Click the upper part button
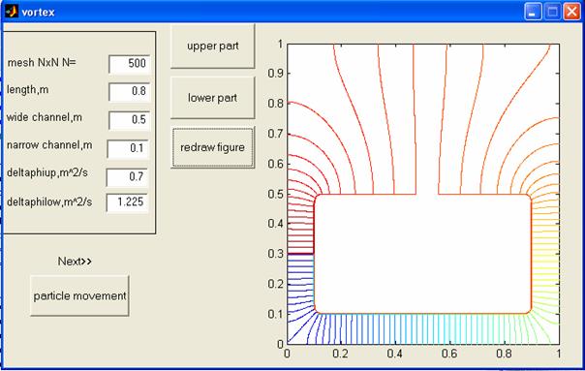Viewport: 585px width, 371px height. tap(213, 46)
